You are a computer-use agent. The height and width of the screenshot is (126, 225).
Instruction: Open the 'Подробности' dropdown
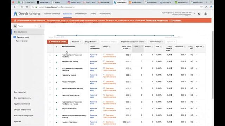pyautogui.click(x=91, y=42)
